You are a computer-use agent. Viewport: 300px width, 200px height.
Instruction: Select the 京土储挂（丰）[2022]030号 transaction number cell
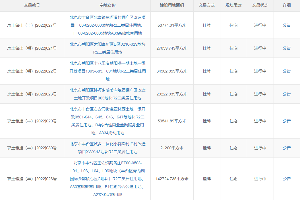(32, 148)
